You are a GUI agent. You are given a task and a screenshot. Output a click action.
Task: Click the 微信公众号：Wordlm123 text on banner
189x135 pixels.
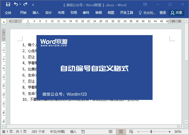[65, 94]
